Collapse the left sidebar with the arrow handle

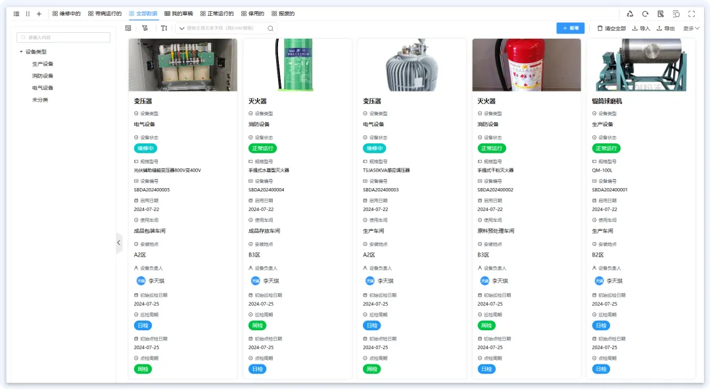pyautogui.click(x=119, y=243)
